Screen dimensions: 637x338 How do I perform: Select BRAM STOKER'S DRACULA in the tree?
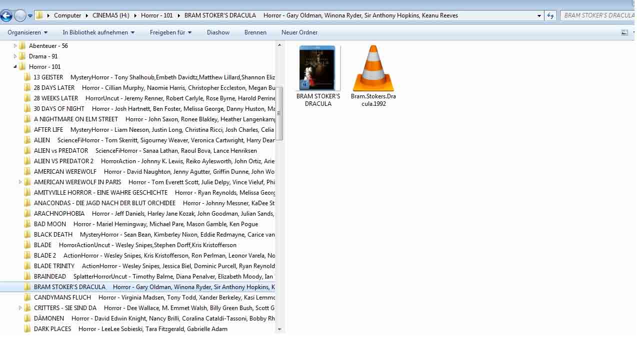coord(137,287)
